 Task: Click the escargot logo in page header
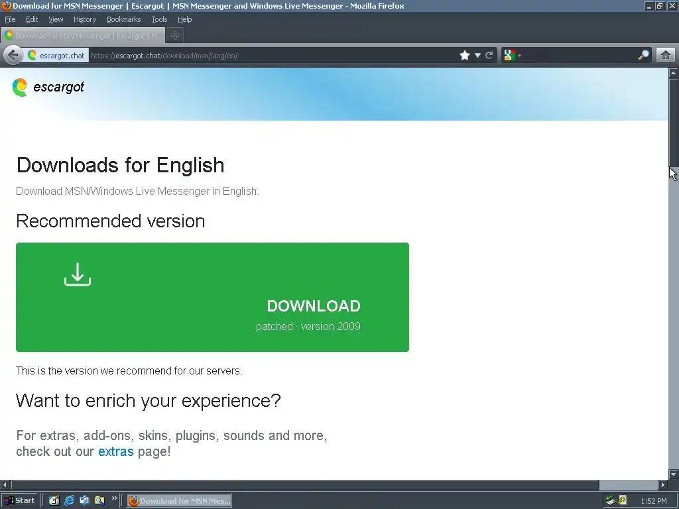click(x=48, y=87)
